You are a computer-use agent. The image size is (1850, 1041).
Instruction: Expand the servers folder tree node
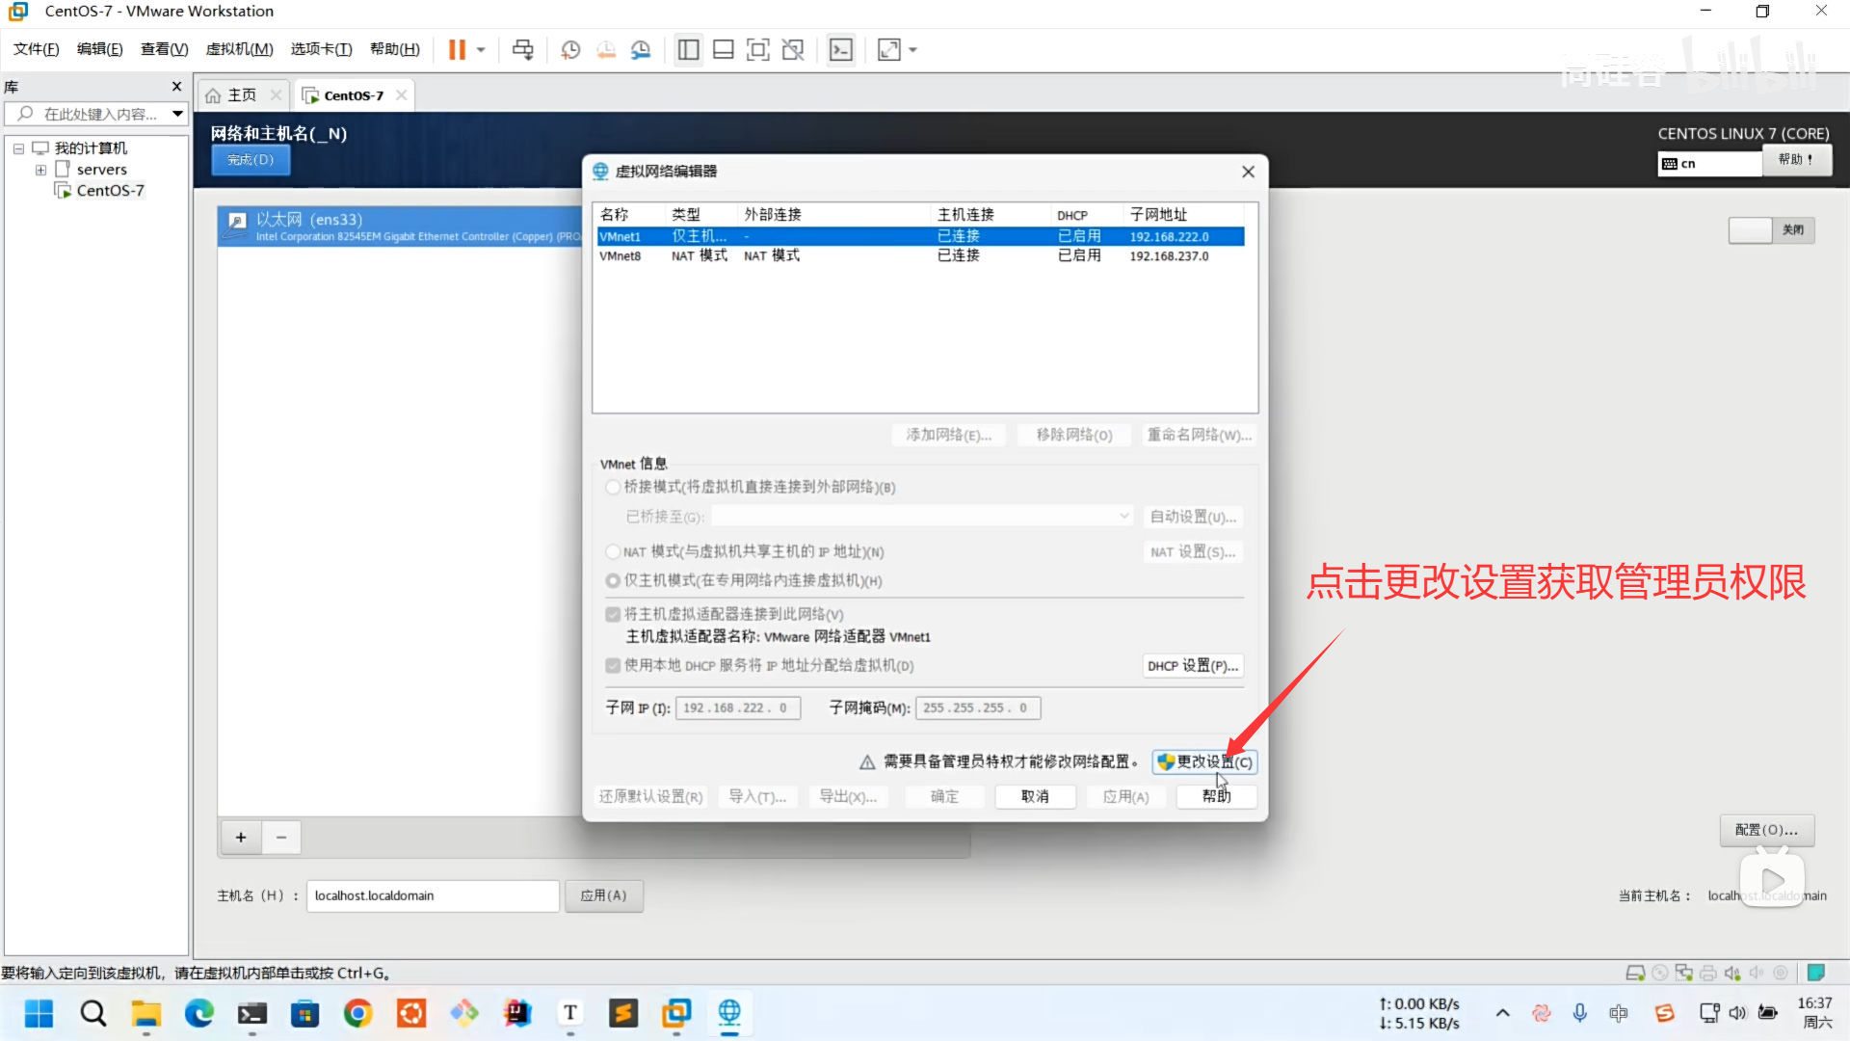[x=40, y=170]
